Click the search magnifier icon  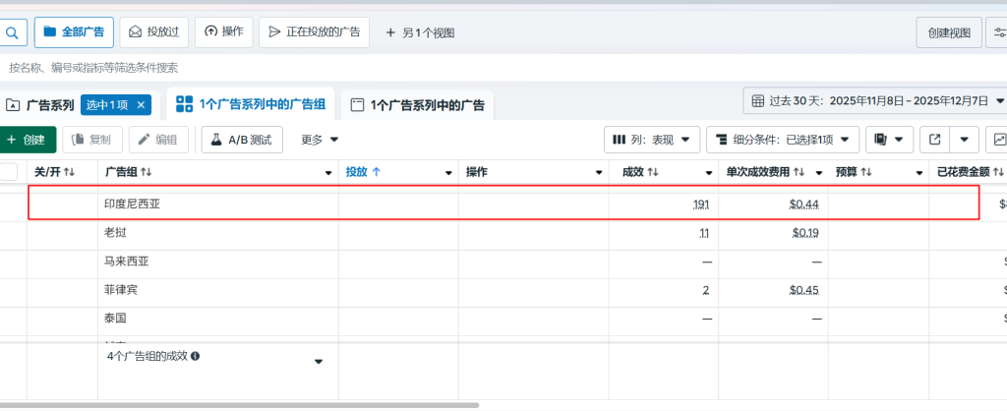[12, 32]
